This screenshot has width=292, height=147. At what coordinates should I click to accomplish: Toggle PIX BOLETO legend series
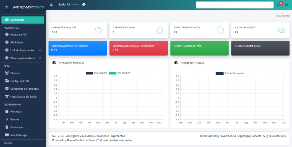[x=120, y=73]
